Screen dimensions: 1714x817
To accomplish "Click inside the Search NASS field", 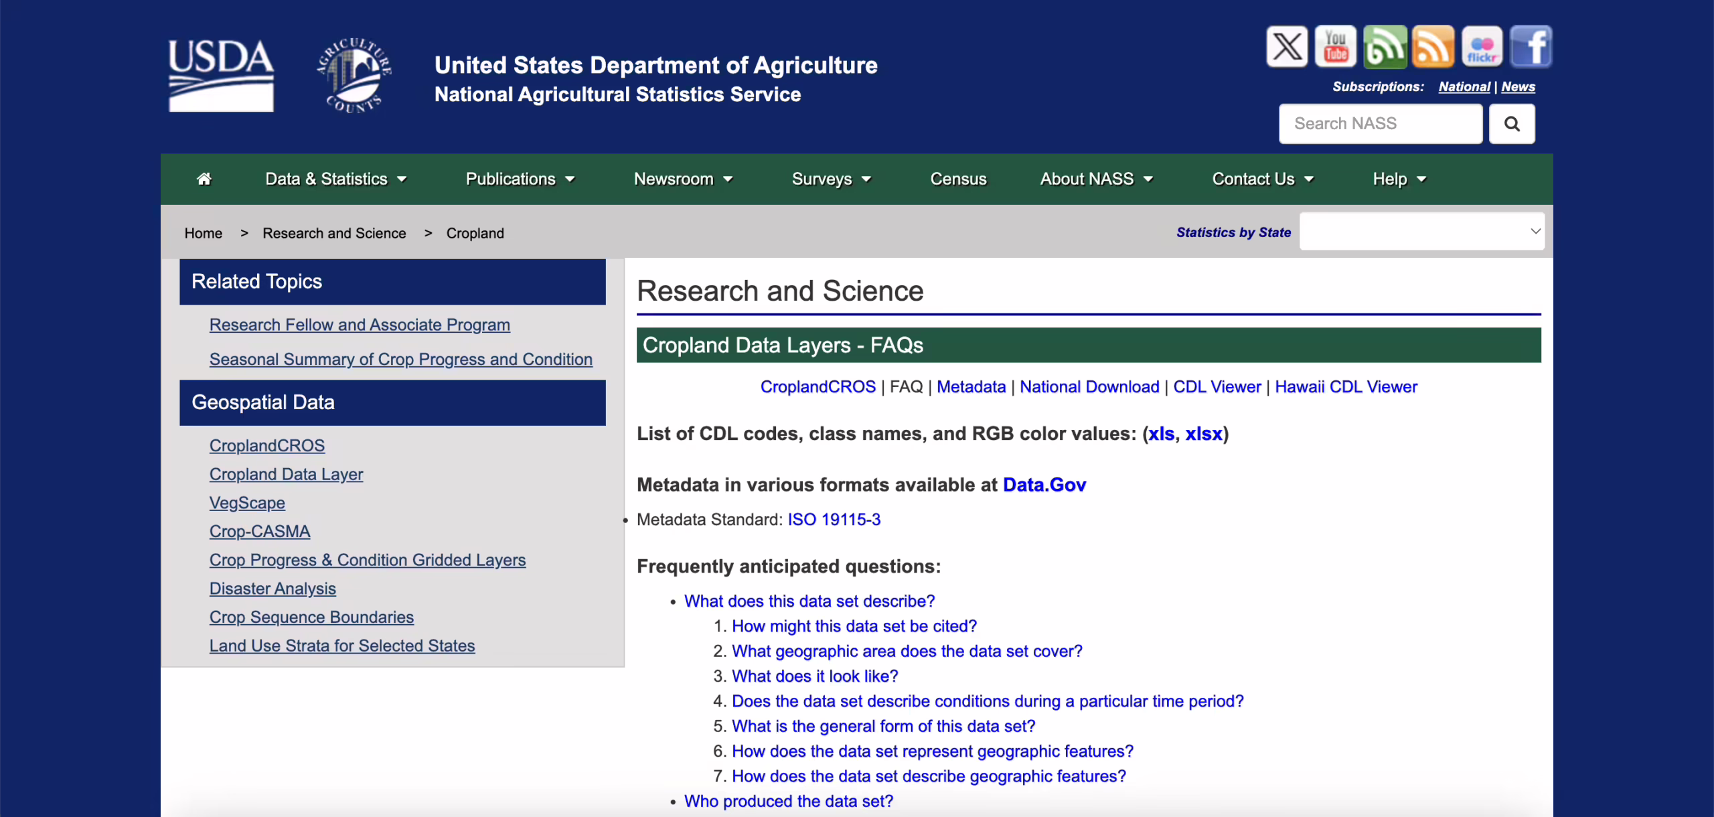I will click(1379, 124).
